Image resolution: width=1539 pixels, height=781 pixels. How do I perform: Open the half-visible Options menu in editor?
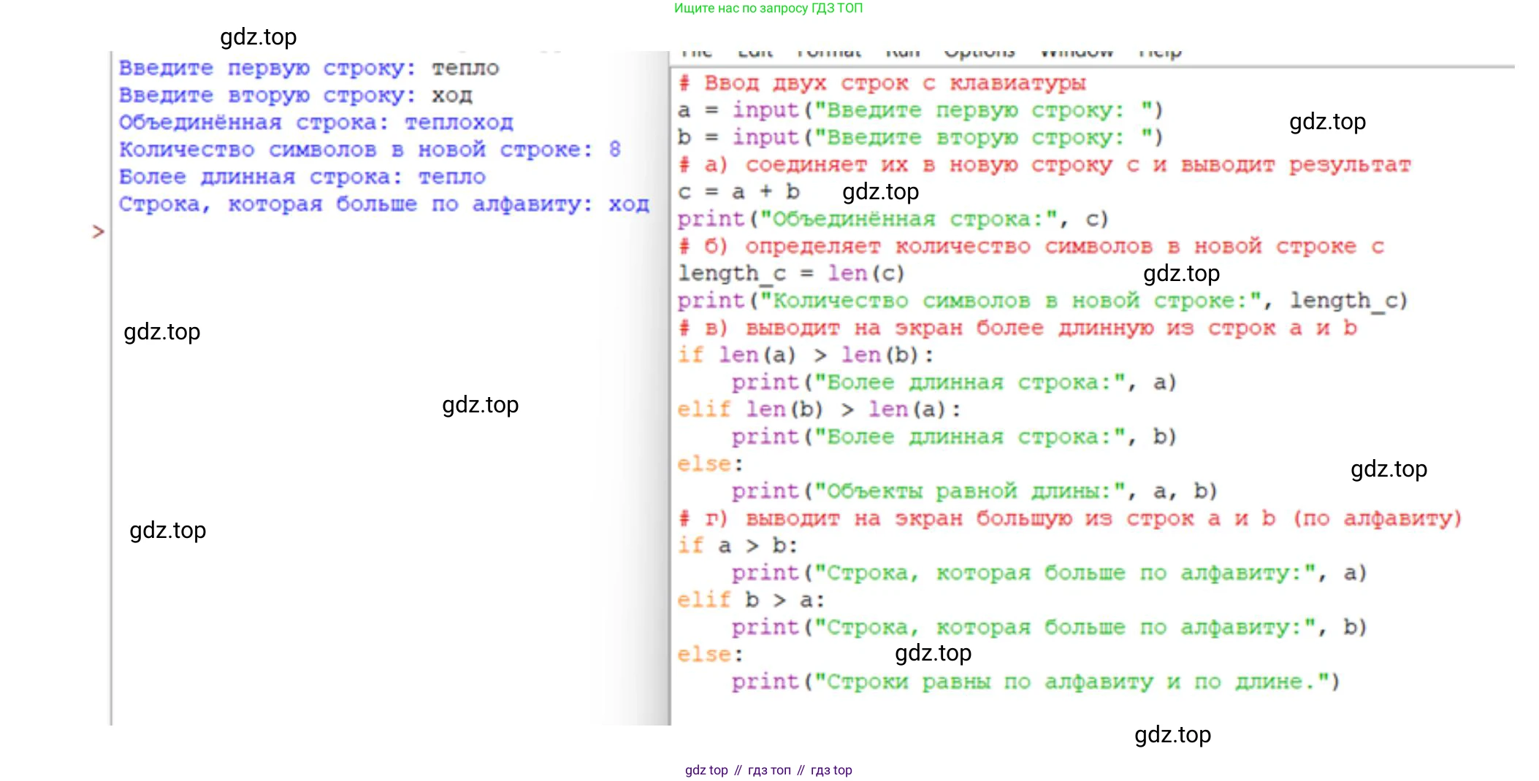(x=979, y=53)
